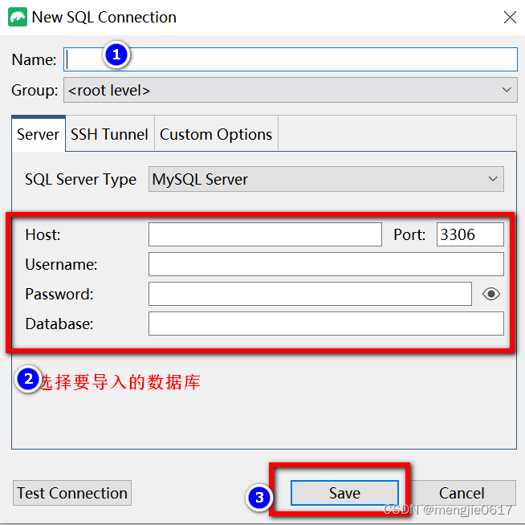Image resolution: width=525 pixels, height=525 pixels.
Task: Toggle password visibility eye icon
Action: pos(491,294)
